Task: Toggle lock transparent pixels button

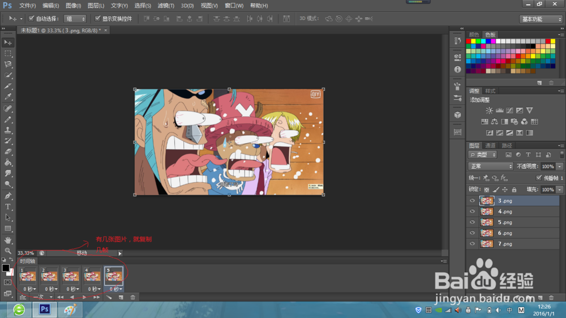Action: tap(487, 190)
